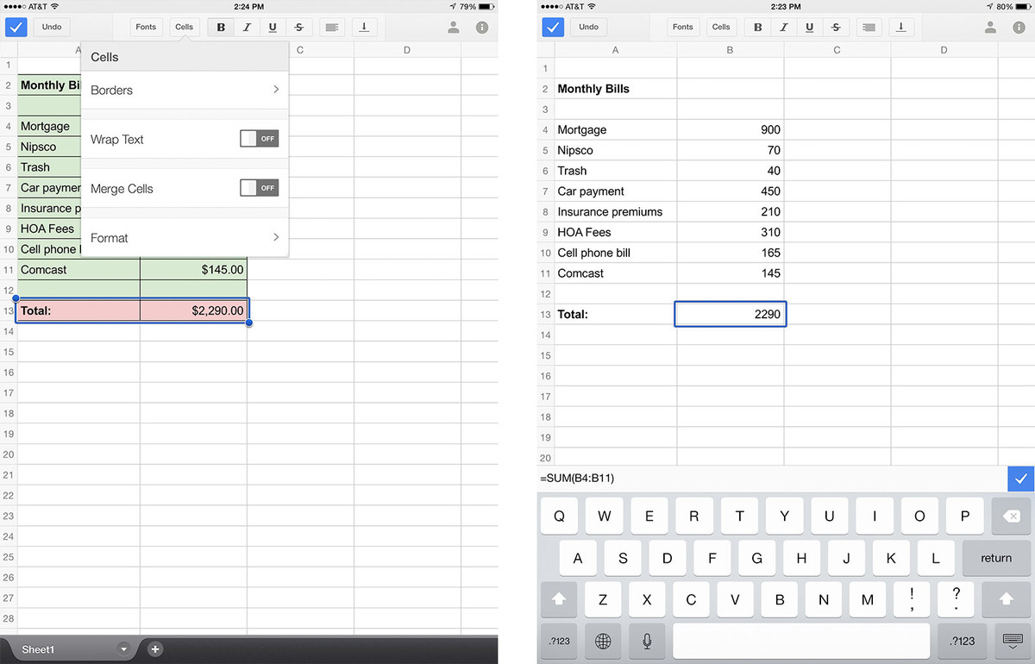Viewport: 1035px width, 664px height.
Task: Tap the left .?123 key
Action: [559, 641]
